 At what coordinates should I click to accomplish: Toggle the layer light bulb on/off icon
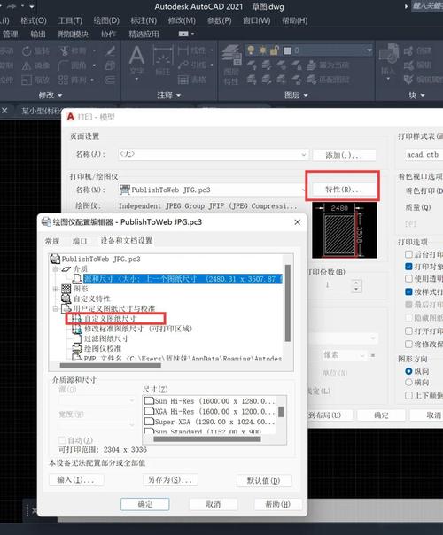coord(251,50)
